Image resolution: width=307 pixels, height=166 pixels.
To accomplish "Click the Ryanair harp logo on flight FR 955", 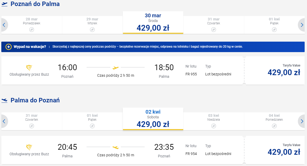I will point(29,68).
